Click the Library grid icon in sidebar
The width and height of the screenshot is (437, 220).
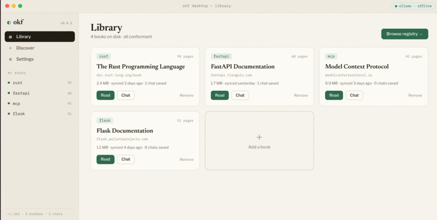[11, 37]
